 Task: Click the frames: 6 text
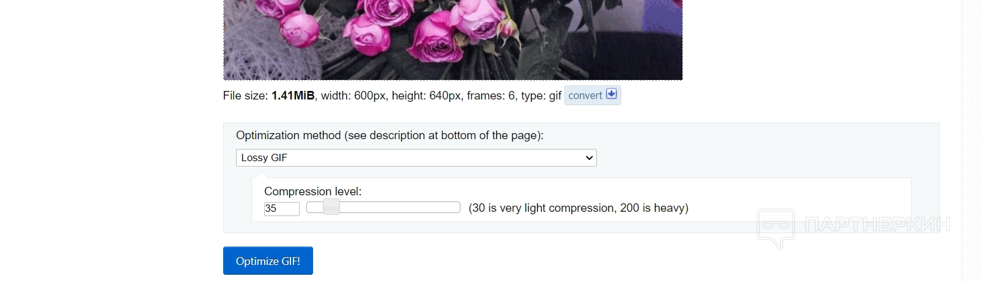pos(490,96)
